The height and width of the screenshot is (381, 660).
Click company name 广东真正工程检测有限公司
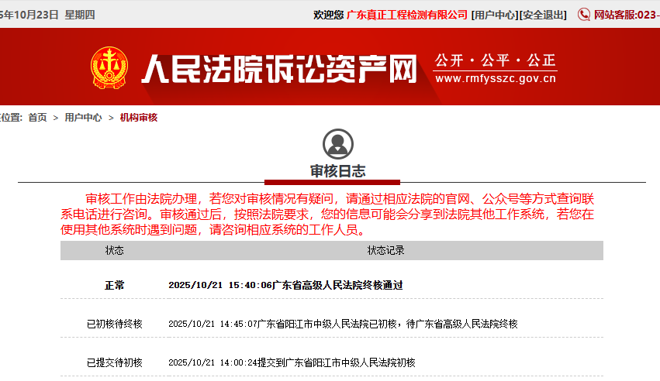pos(406,15)
